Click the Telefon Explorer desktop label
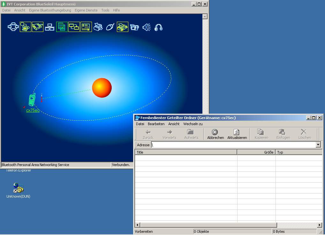 click(19, 171)
